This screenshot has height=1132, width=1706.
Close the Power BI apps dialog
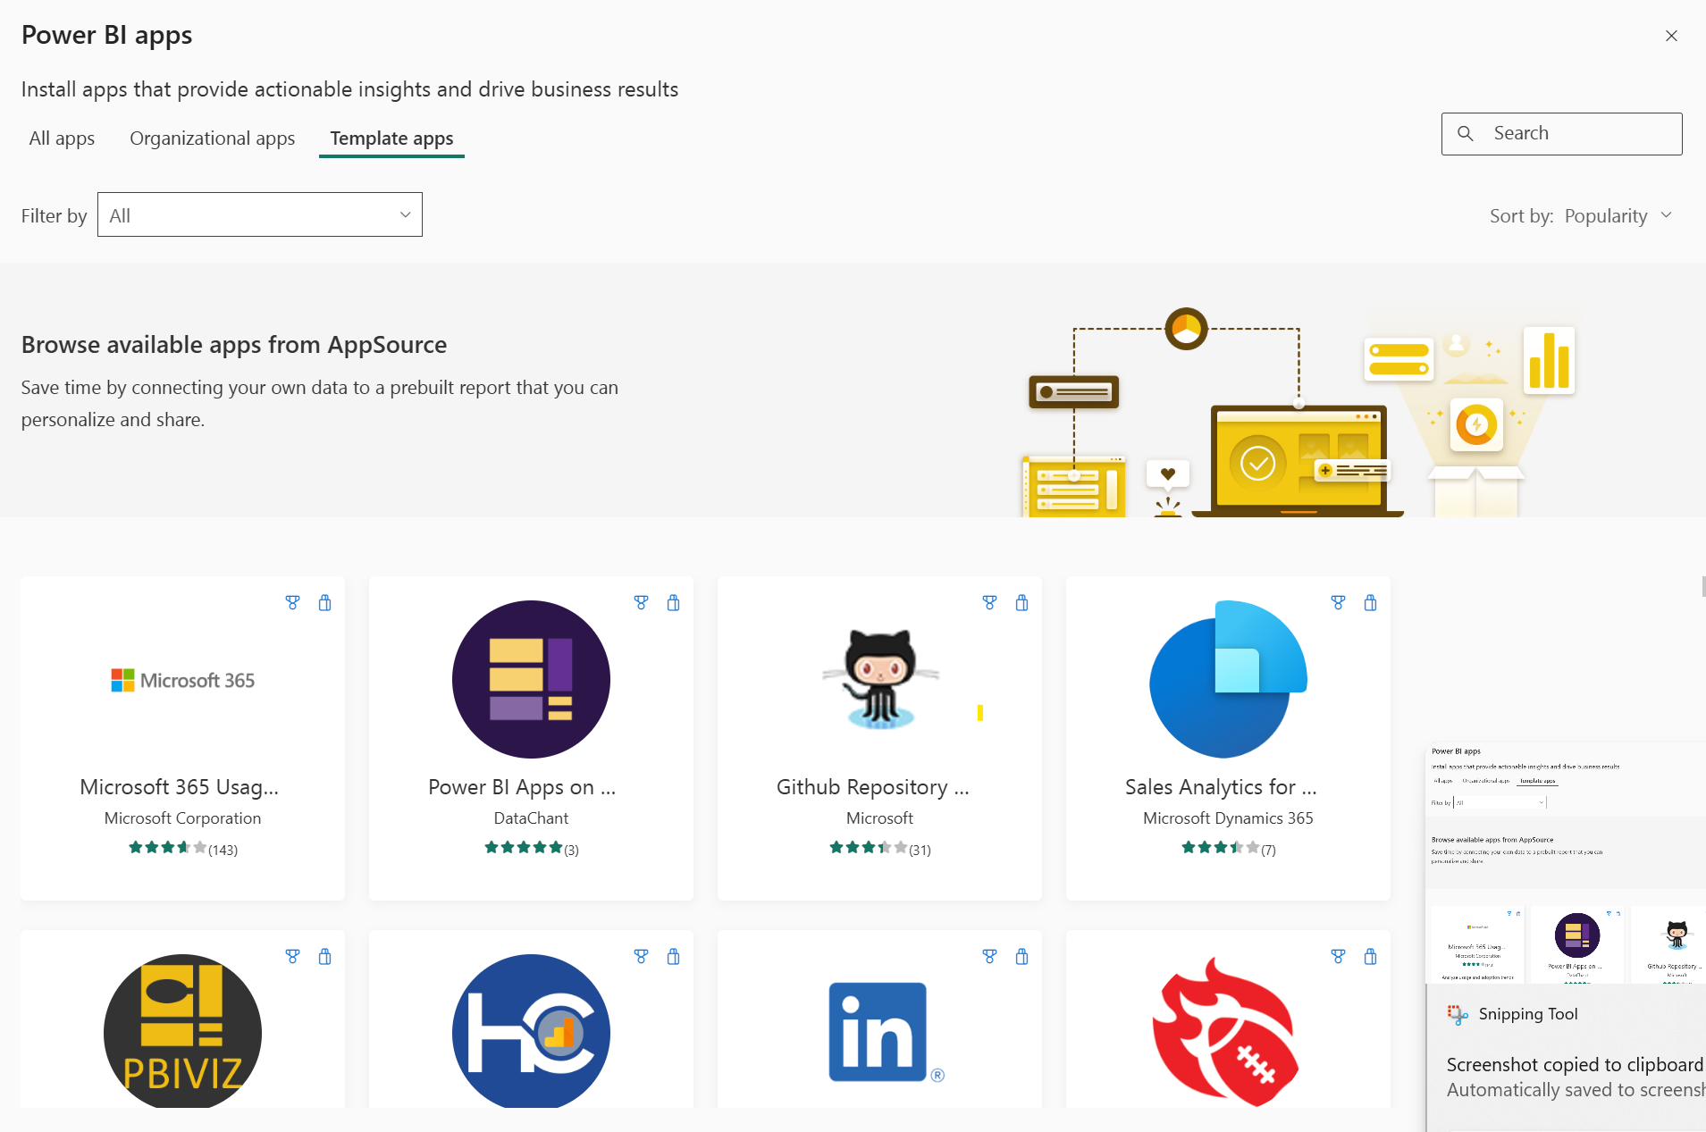pos(1671,36)
